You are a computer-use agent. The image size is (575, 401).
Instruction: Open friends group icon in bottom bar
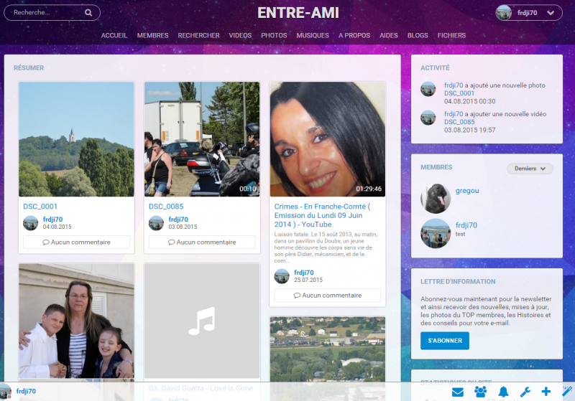(x=480, y=392)
